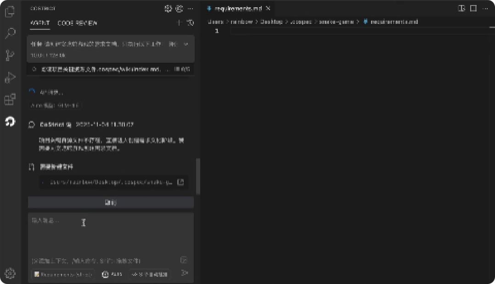The width and height of the screenshot is (495, 284).
Task: Open the Manage gear at activity bar bottom
Action: click(10, 273)
